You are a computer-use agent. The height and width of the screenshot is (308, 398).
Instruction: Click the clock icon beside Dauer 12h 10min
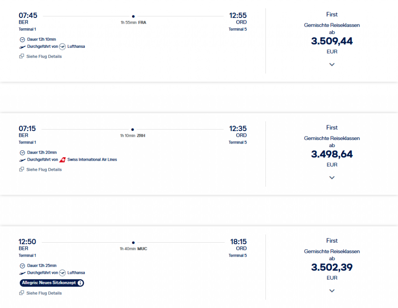pyautogui.click(x=22, y=39)
